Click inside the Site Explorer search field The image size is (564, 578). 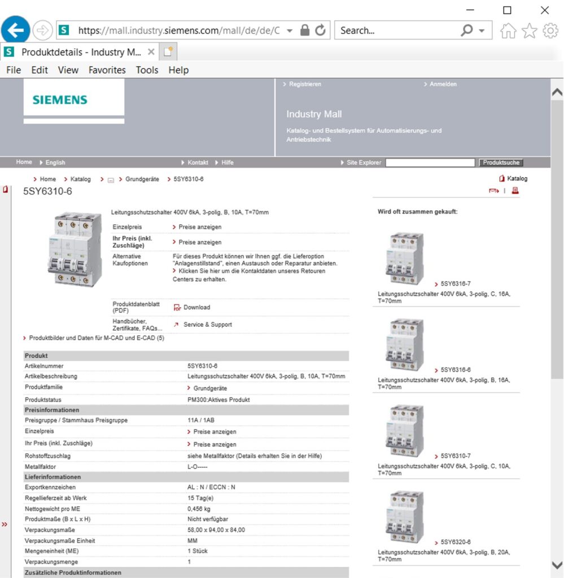(430, 163)
